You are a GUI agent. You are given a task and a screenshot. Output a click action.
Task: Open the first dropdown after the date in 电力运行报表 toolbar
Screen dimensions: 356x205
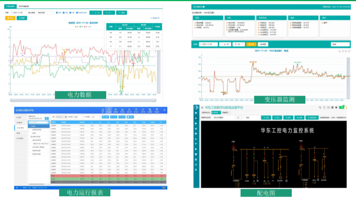pyautogui.click(x=78, y=117)
